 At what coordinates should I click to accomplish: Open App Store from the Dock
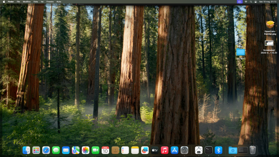(x=175, y=150)
